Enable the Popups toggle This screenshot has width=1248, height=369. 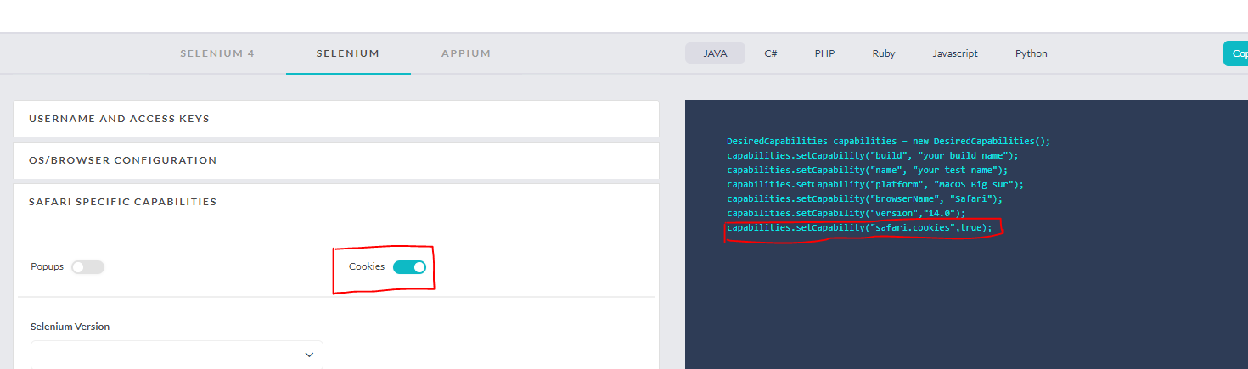(87, 267)
